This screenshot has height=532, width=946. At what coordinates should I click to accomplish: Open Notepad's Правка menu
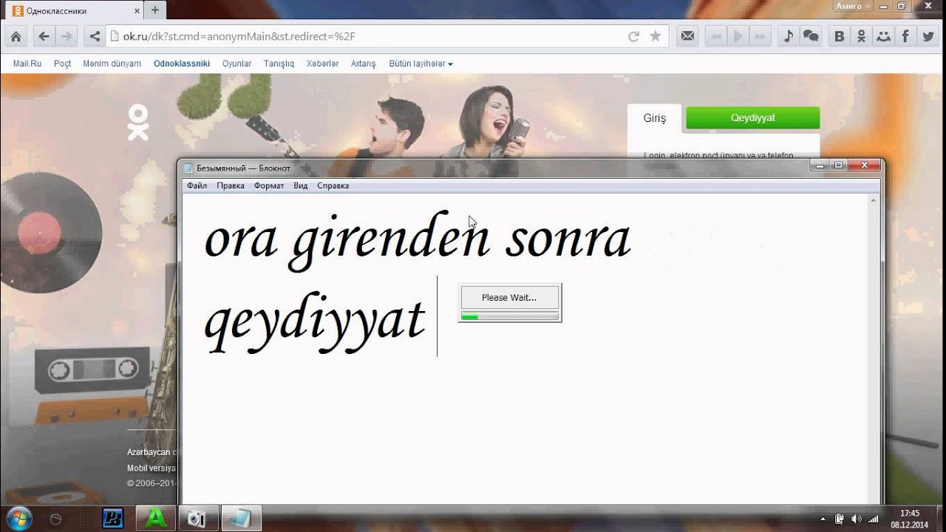tap(231, 185)
